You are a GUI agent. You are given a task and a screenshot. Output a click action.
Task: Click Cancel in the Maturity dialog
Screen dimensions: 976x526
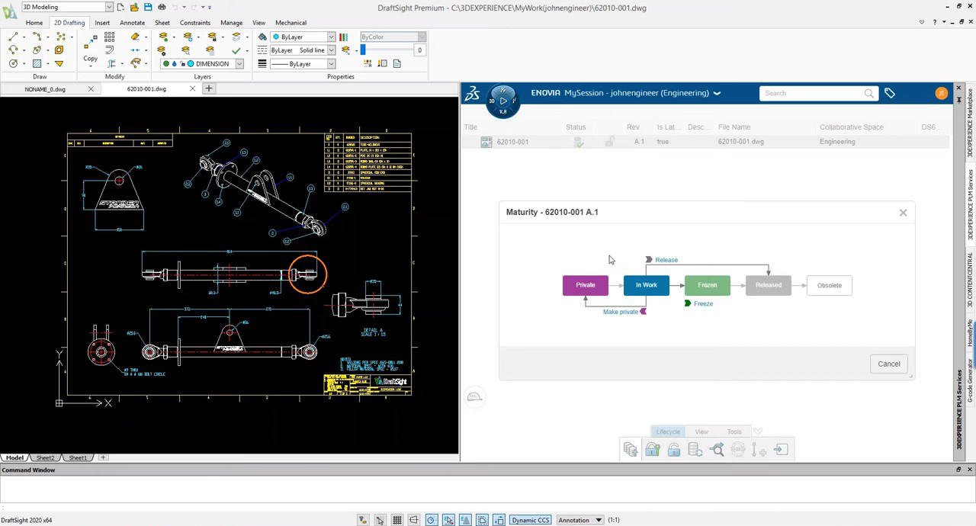(x=888, y=364)
